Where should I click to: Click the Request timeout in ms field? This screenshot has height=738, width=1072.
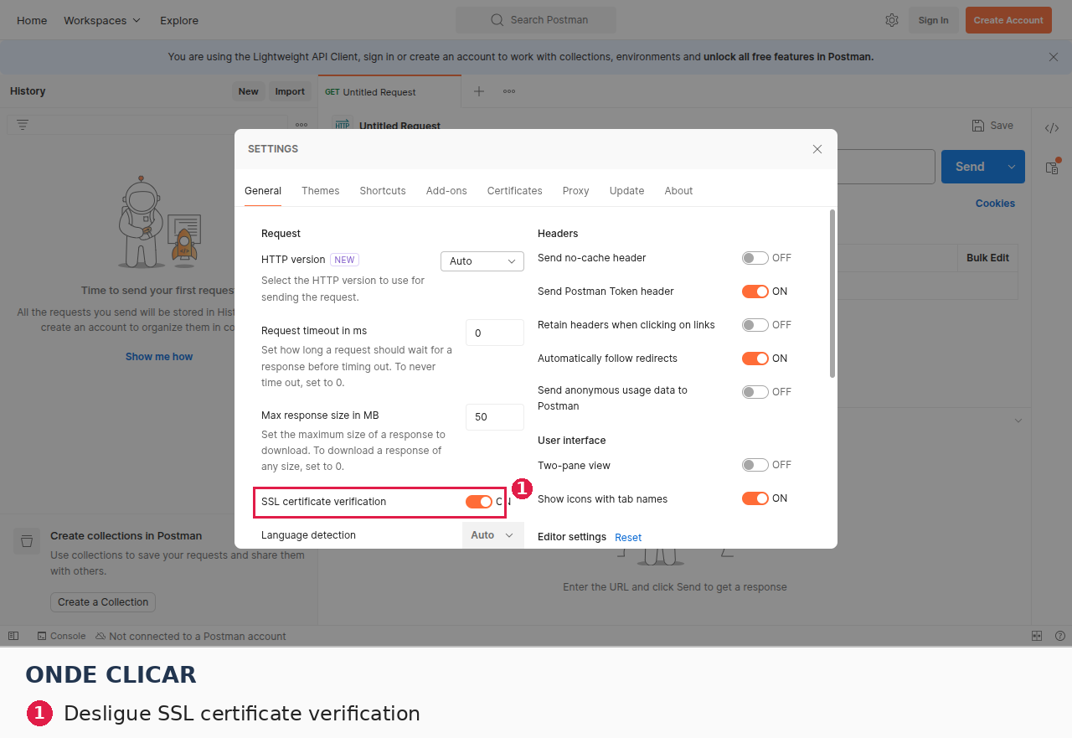(x=495, y=333)
